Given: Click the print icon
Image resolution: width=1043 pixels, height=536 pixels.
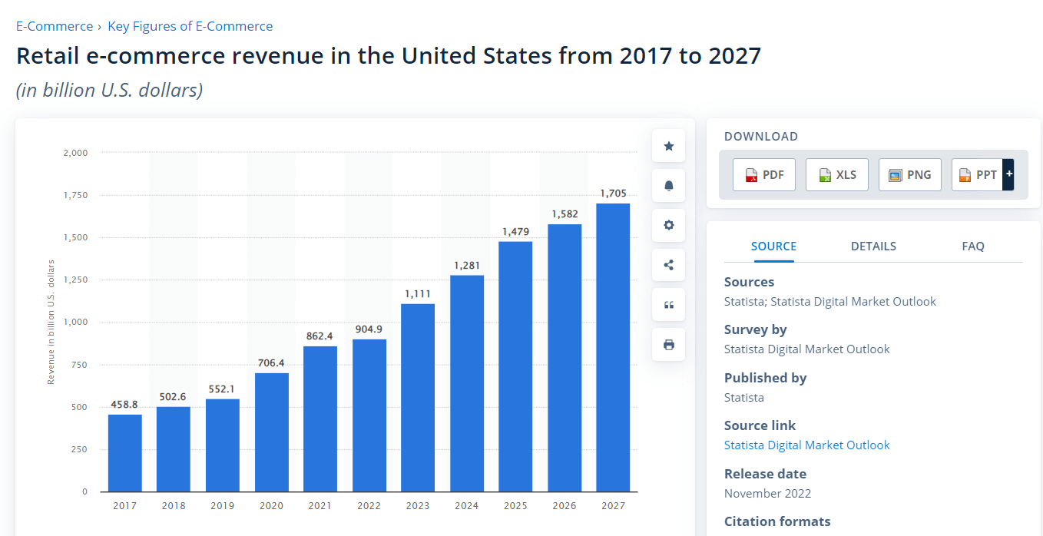Looking at the screenshot, I should coord(668,345).
